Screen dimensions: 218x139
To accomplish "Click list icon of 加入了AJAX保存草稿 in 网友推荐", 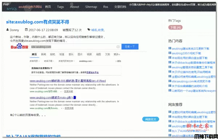I will click(x=170, y=131).
